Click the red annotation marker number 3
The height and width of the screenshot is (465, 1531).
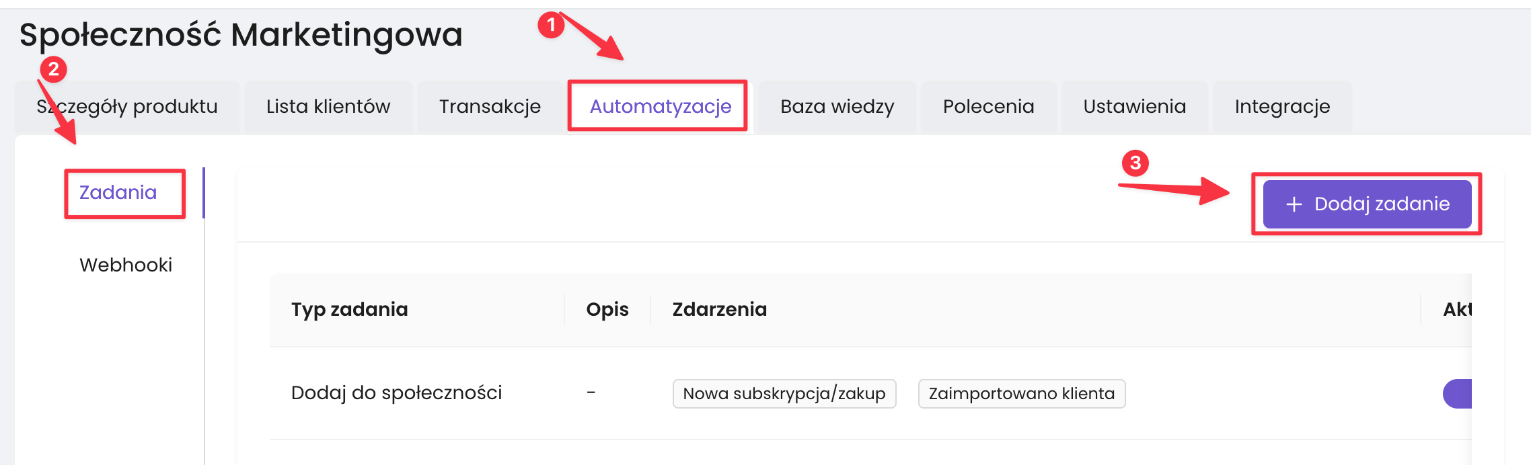point(1135,163)
